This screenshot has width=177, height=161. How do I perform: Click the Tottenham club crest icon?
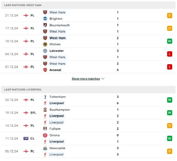point(45,97)
